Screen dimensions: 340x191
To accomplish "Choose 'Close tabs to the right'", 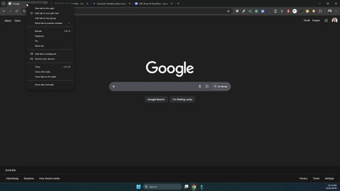I will click(50, 76).
